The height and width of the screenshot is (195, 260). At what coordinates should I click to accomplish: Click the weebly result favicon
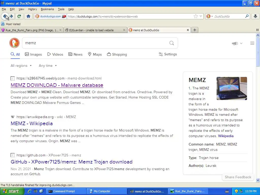click(x=13, y=78)
